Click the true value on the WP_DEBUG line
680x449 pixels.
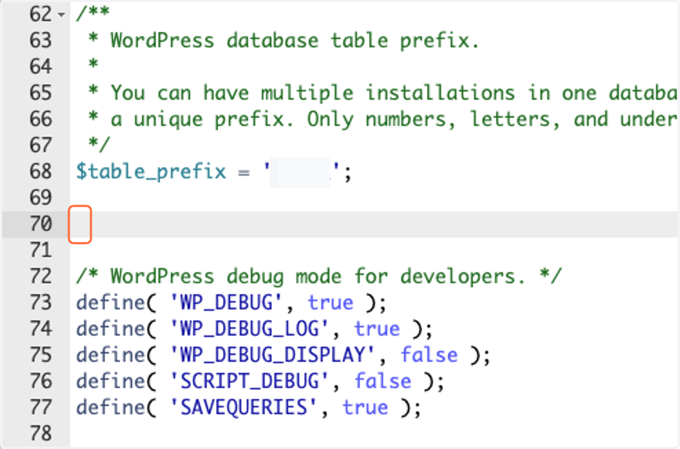pos(330,302)
